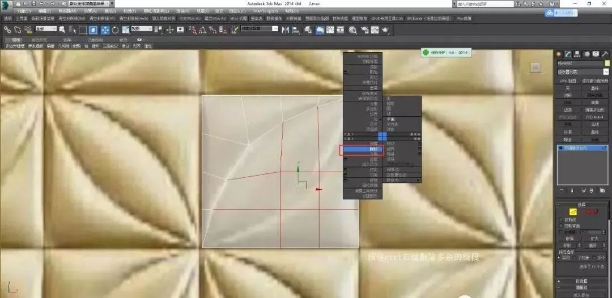
Task: Toggle the By Vertex checkbox
Action: (561, 220)
